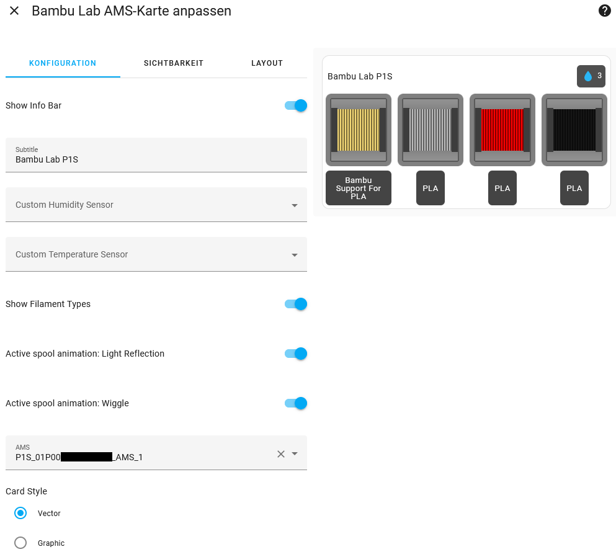Click the Show Filament Types label
Viewport: 616px width, 557px height.
point(48,304)
